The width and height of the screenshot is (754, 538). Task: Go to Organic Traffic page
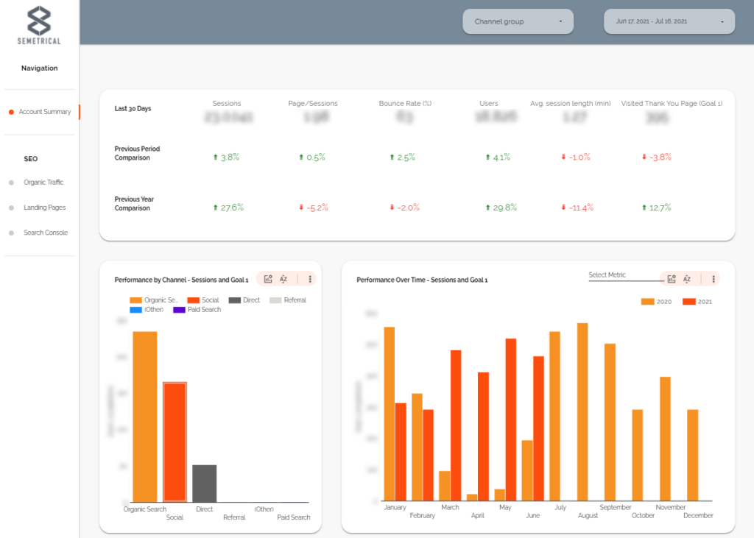43,183
